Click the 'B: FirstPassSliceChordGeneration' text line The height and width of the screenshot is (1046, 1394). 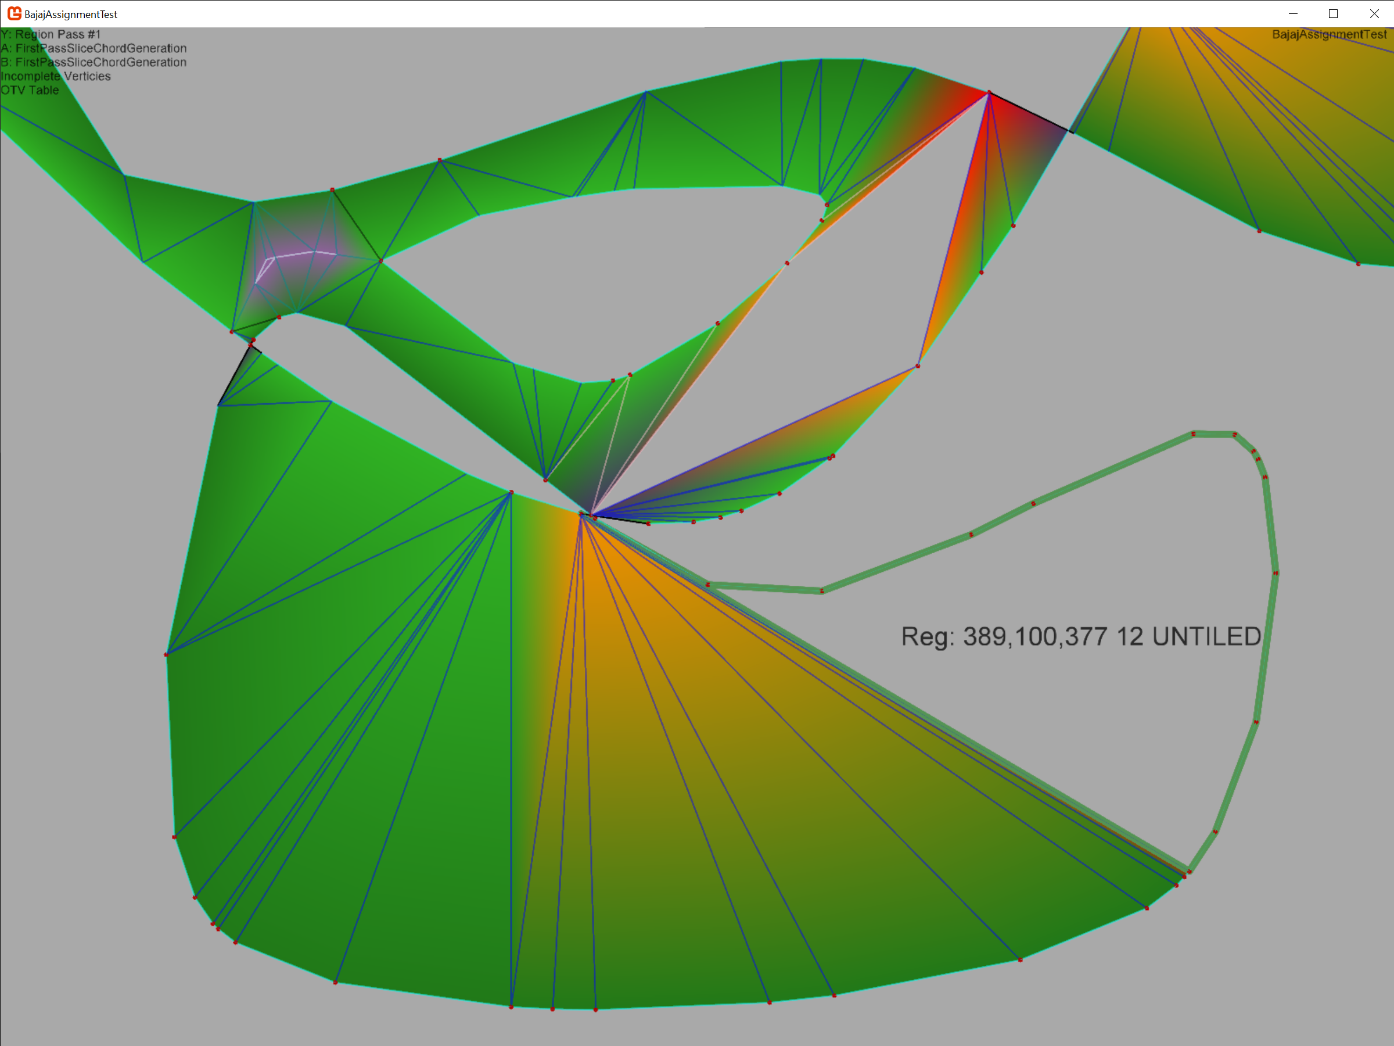coord(94,62)
